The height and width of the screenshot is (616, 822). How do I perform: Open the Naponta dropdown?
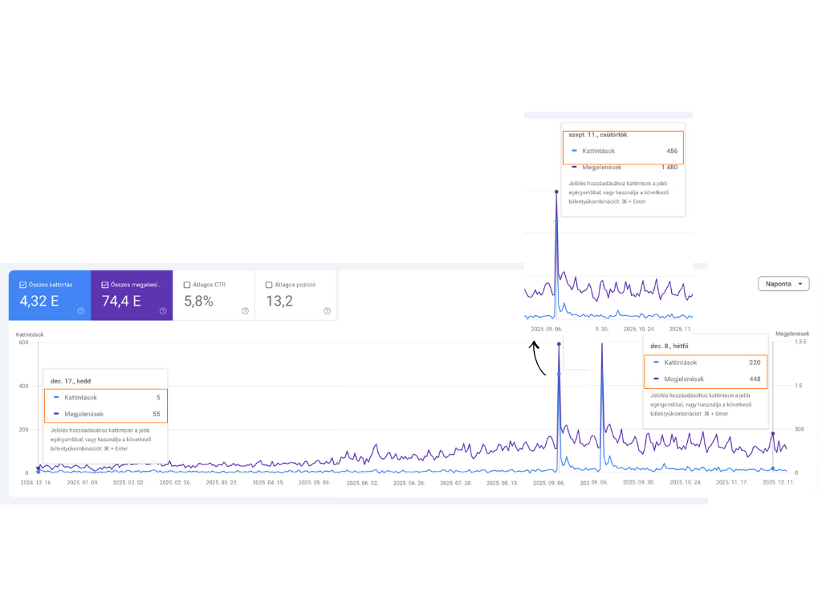[x=783, y=283]
